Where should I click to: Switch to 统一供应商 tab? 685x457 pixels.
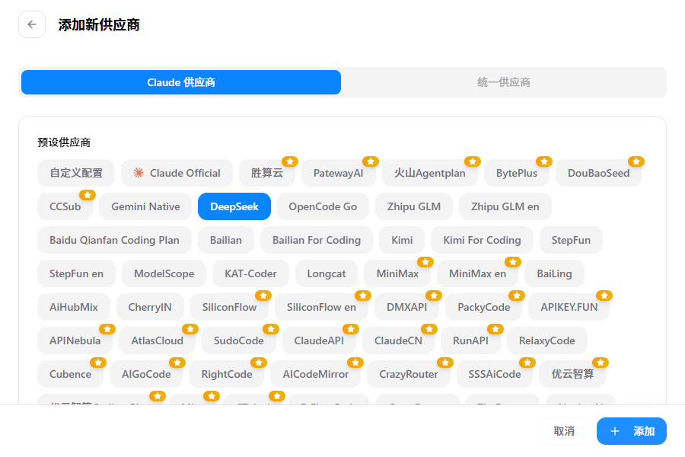tap(504, 82)
